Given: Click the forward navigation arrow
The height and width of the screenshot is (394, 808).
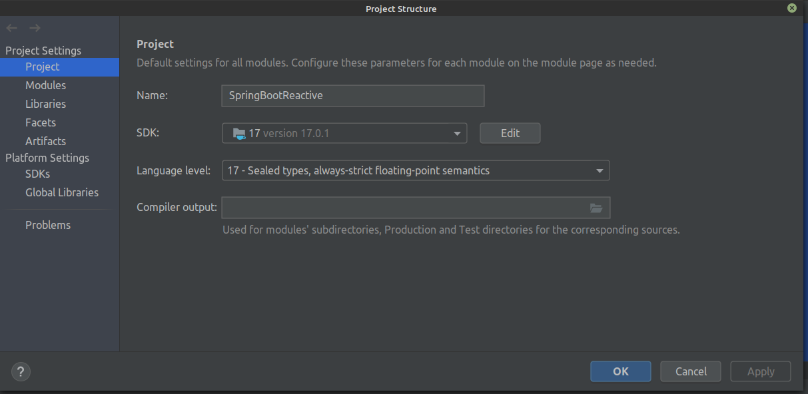Looking at the screenshot, I should (x=35, y=28).
